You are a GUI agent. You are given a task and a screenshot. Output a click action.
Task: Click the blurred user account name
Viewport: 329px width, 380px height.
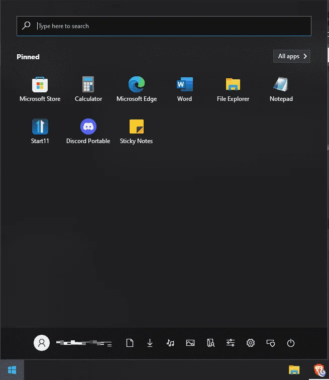point(84,343)
